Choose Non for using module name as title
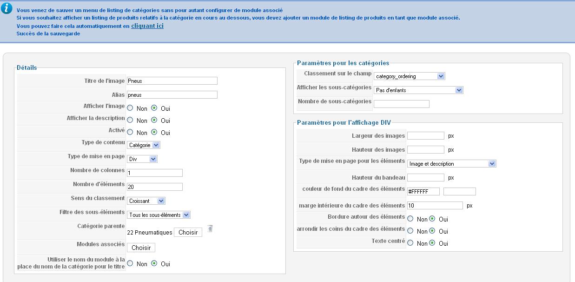Screen dimensions: 575x282 pos(130,263)
